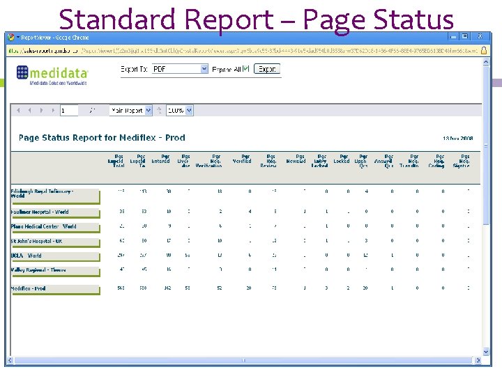Click the Medidata logo
This screenshot has width=502, height=376.
point(52,75)
